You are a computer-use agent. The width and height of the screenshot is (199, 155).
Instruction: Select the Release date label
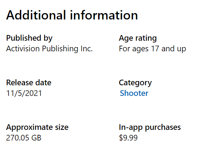point(29,82)
